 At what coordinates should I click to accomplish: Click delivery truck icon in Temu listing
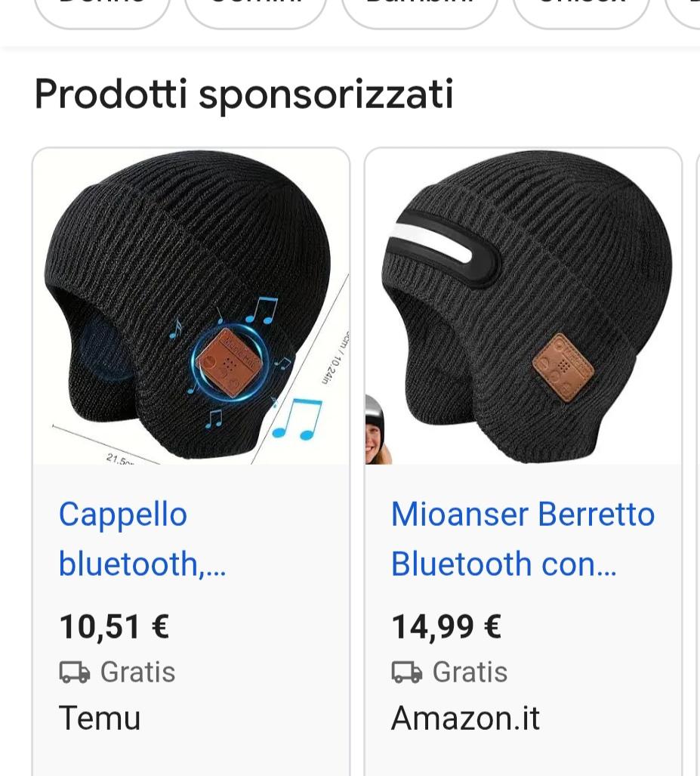tap(75, 672)
